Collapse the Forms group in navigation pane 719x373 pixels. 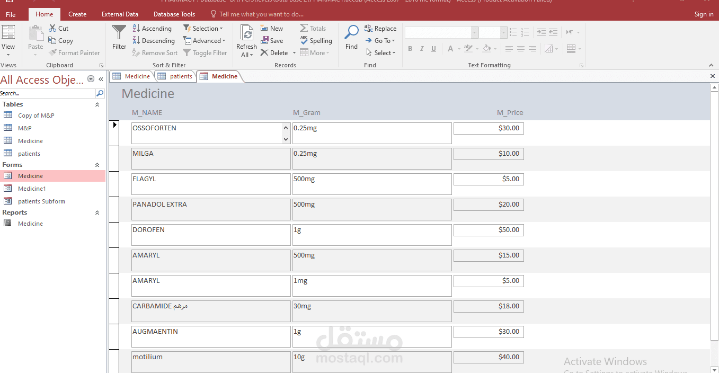pyautogui.click(x=97, y=165)
